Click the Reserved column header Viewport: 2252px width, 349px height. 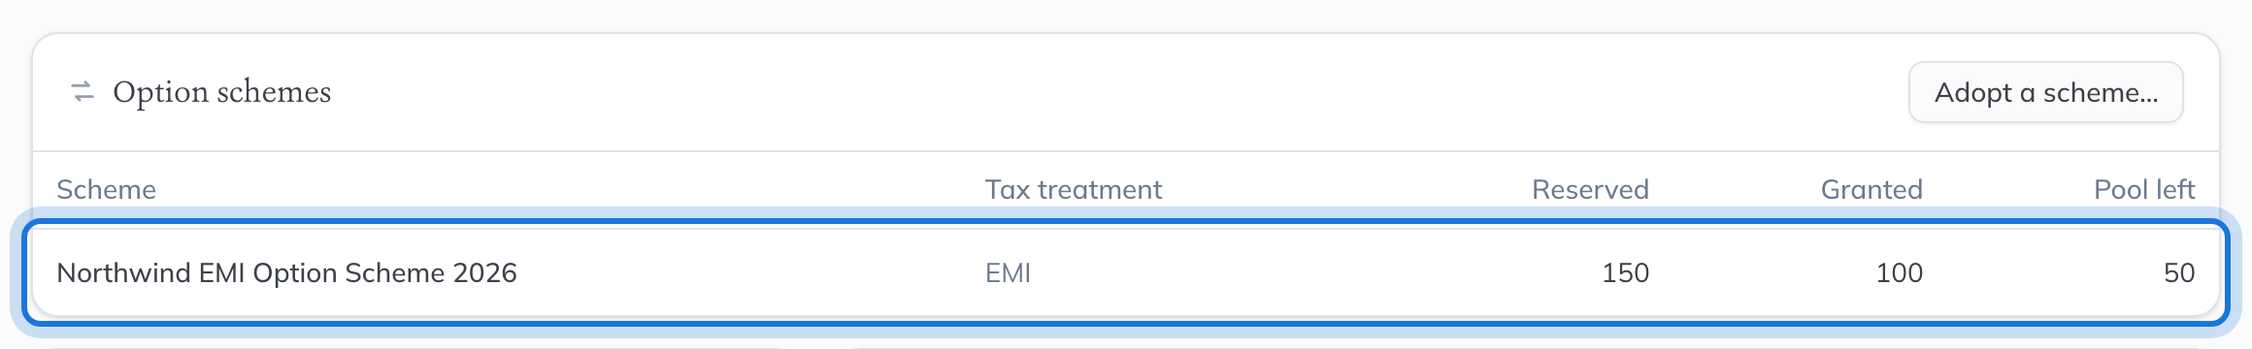[x=1590, y=189]
